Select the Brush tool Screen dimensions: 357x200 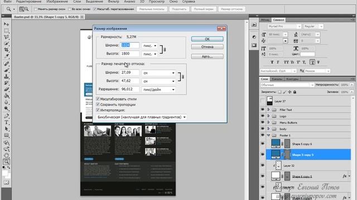coord(6,70)
